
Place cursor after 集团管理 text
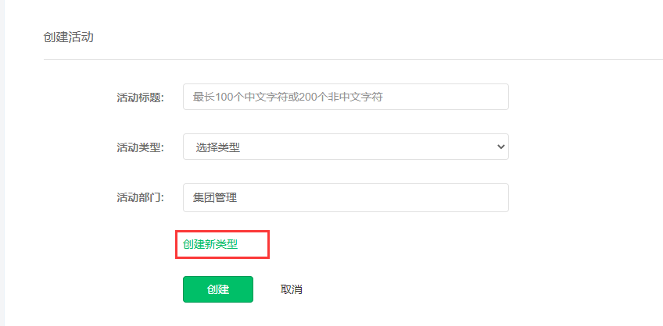(238, 197)
